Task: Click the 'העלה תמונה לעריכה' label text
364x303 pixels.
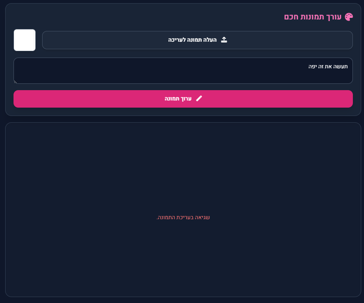Action: 192,40
